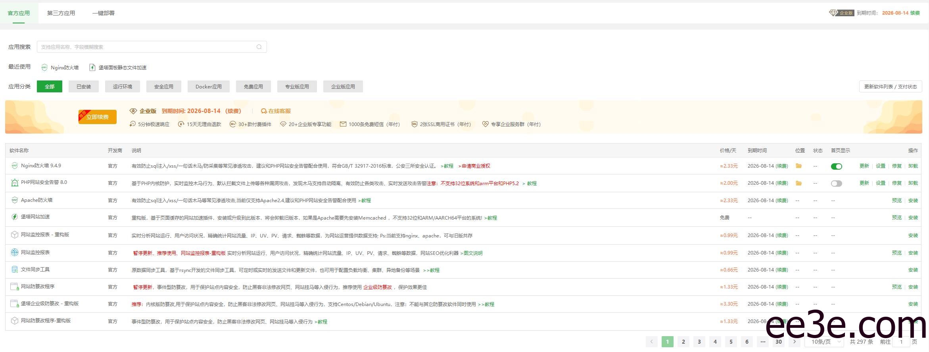The image size is (929, 352).
Task: Click the search magnifier icon
Action: point(259,47)
